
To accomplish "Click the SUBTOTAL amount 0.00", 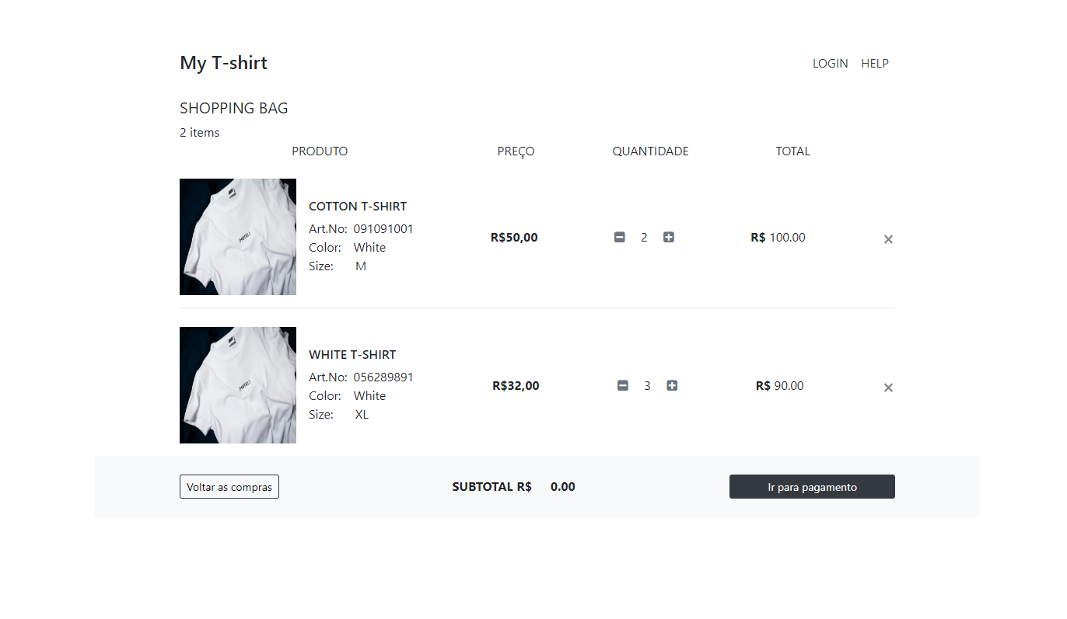I will [563, 487].
